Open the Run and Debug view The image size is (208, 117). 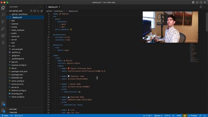click(3, 29)
